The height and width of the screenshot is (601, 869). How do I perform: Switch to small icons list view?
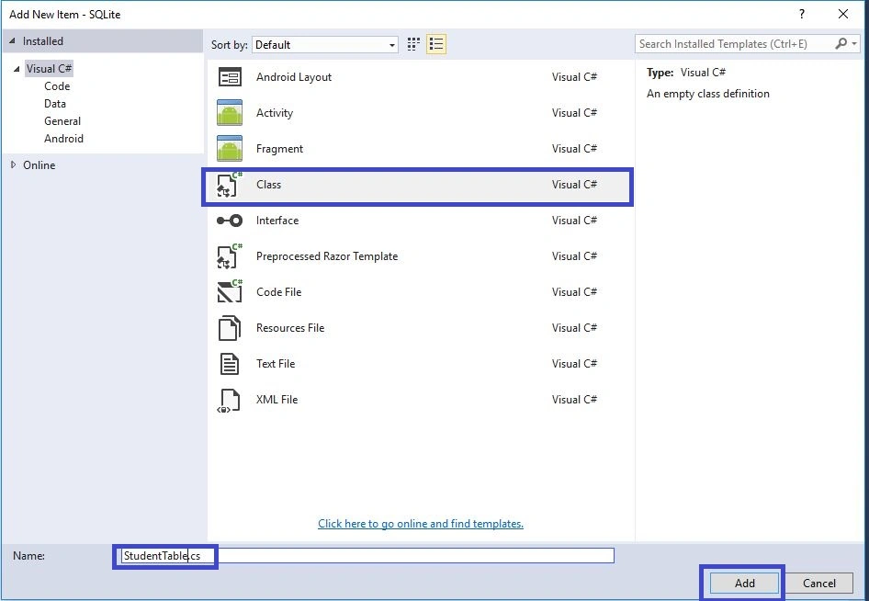[436, 44]
